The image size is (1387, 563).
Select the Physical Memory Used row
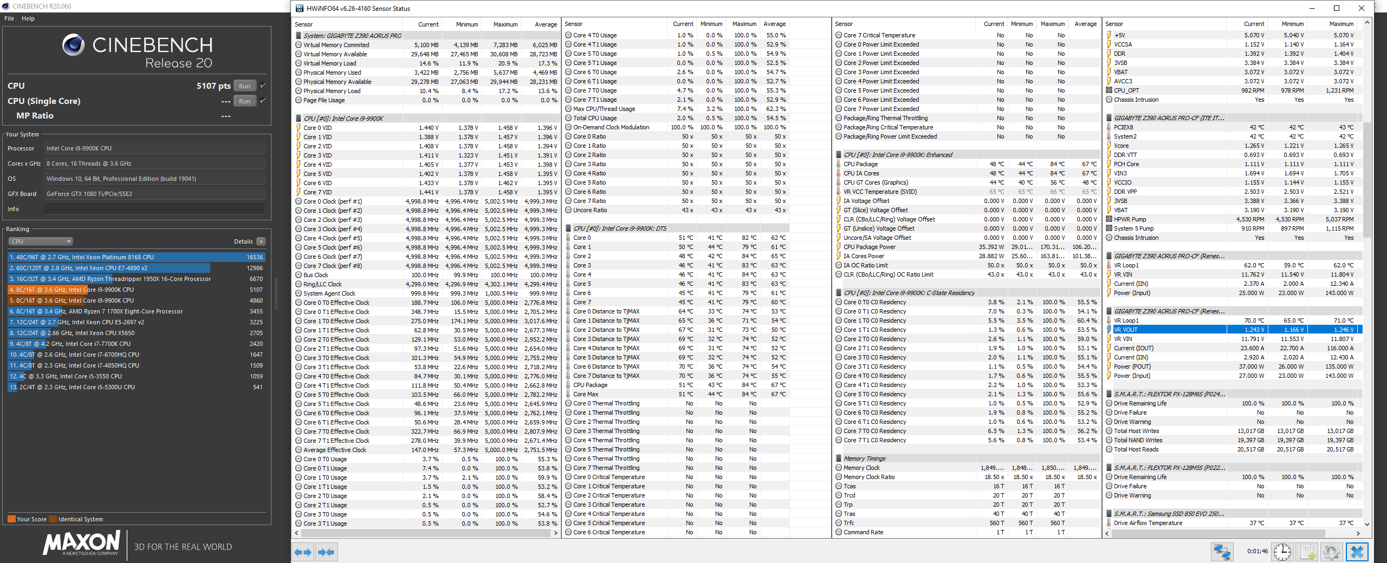pyautogui.click(x=426, y=73)
